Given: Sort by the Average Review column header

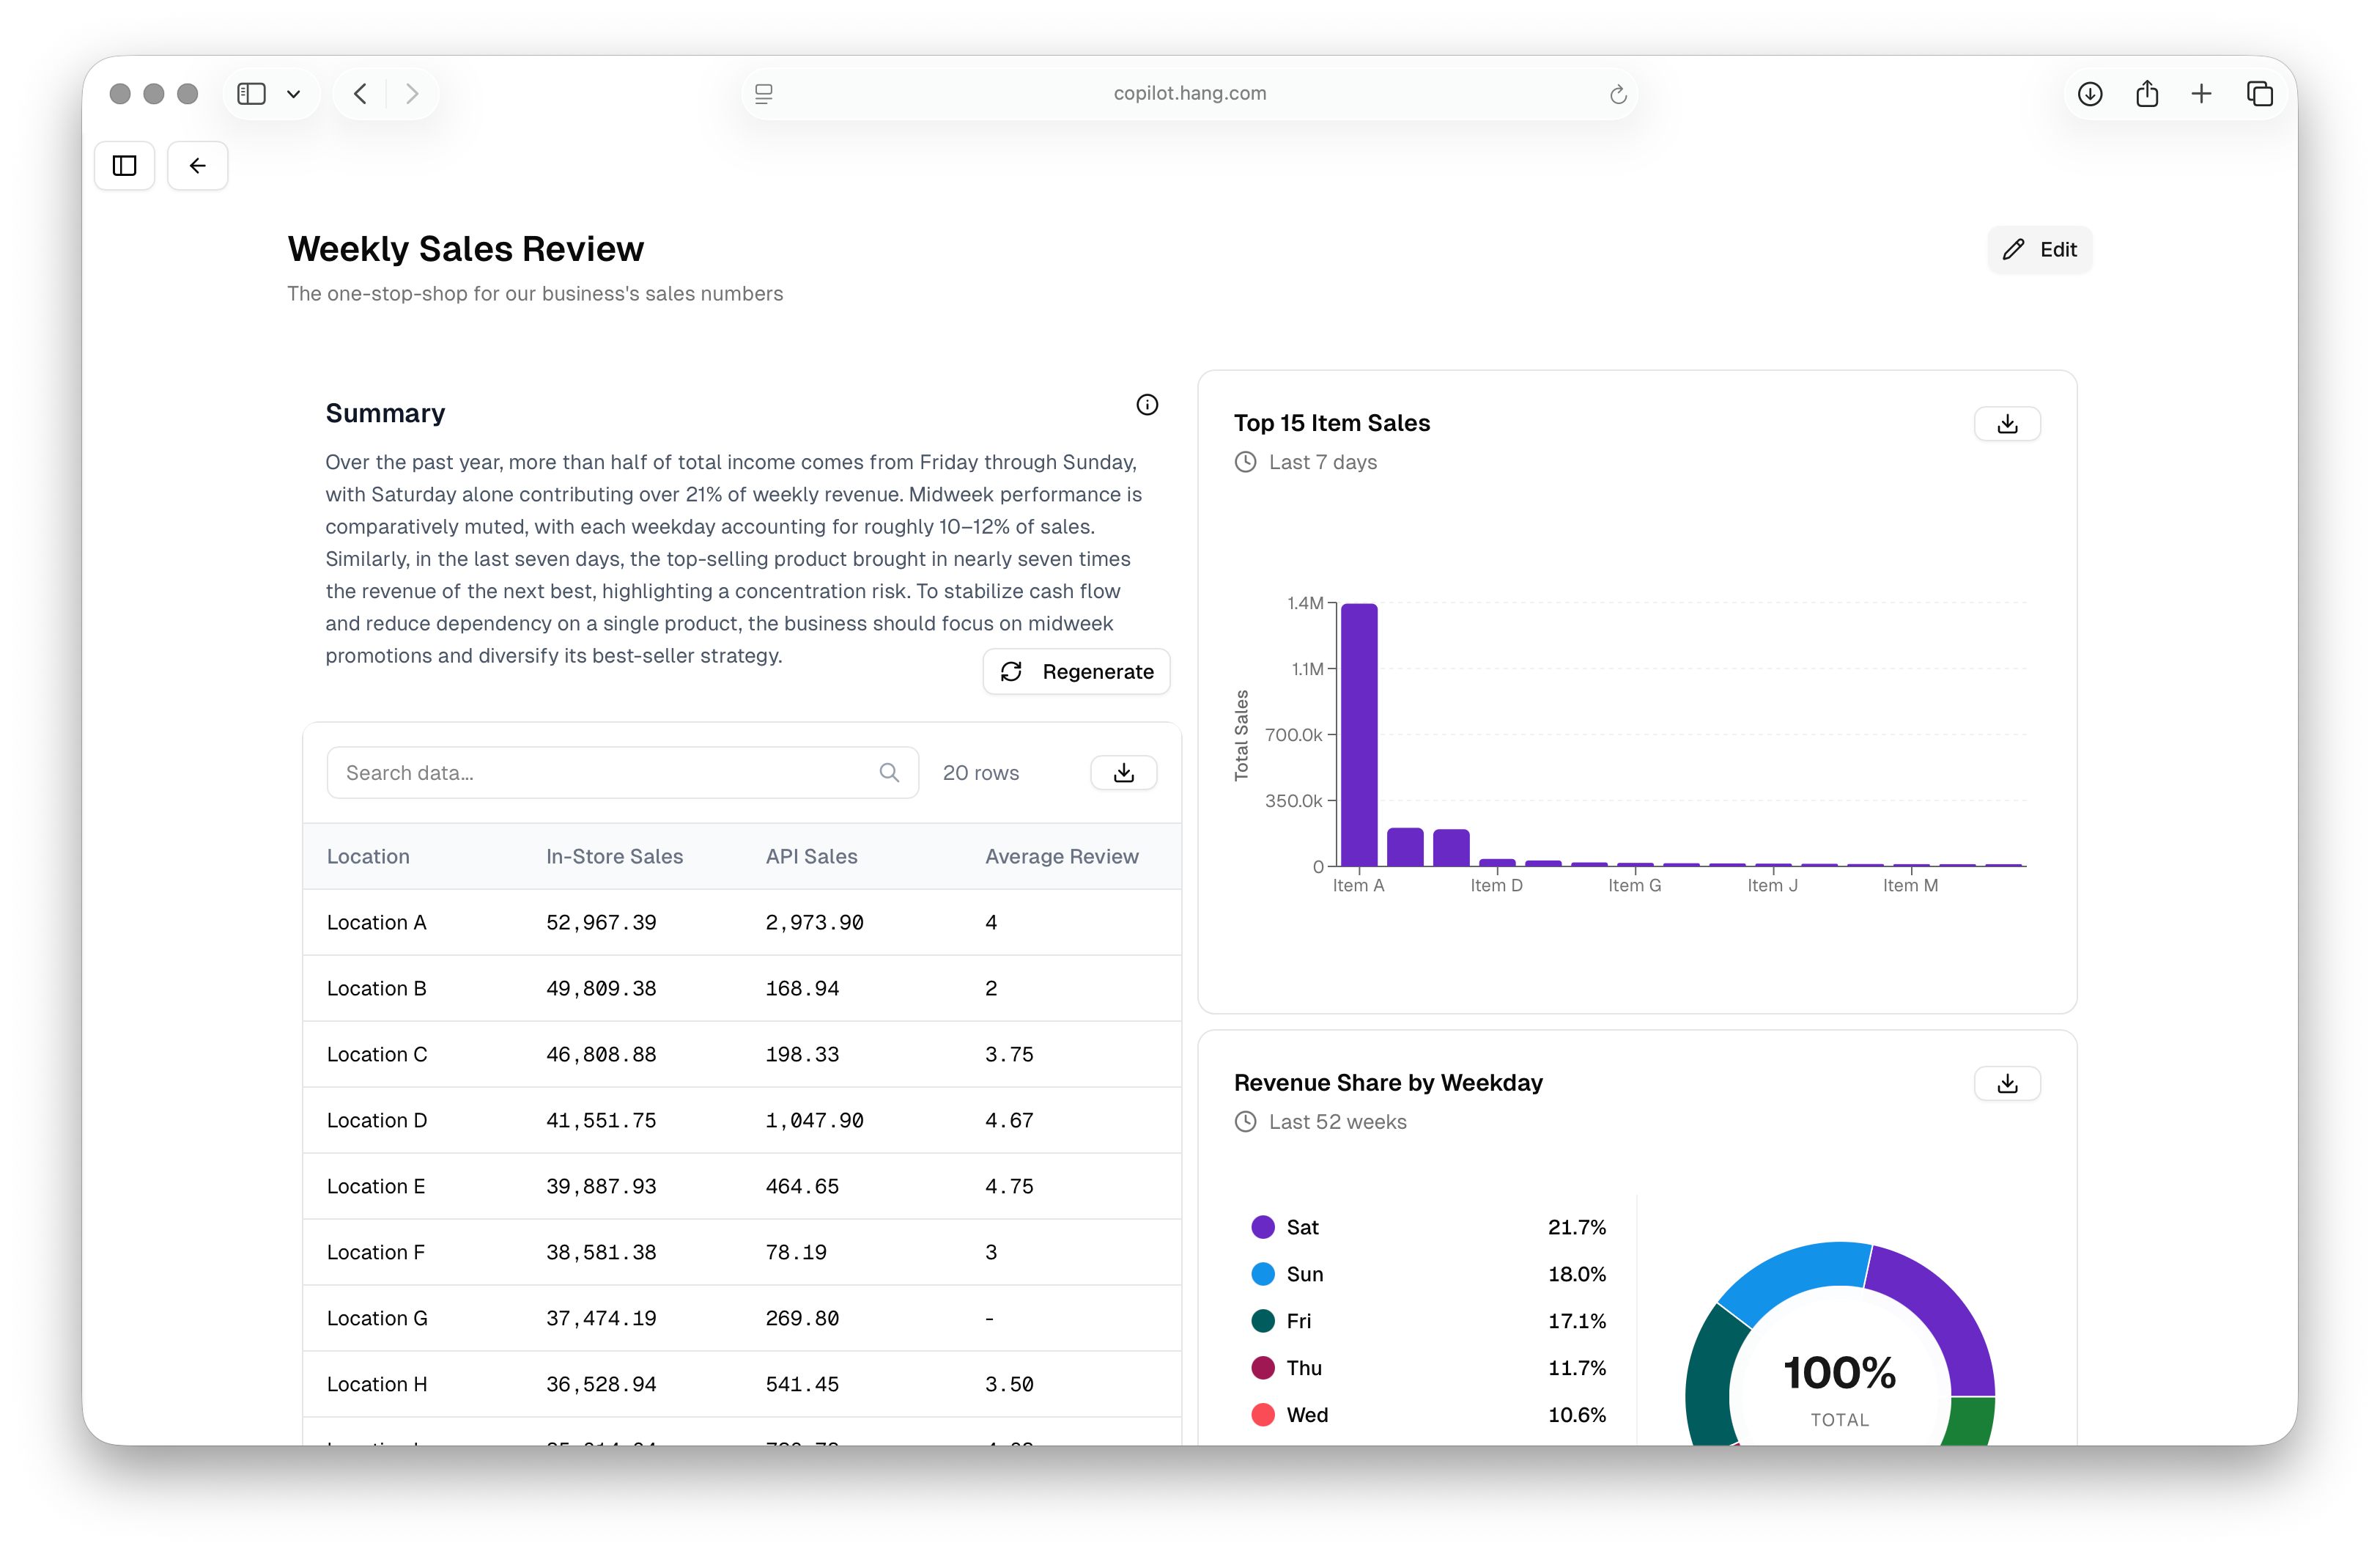Looking at the screenshot, I should point(1061,857).
